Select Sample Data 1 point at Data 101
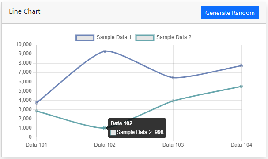This screenshot has width=268, height=159. (x=36, y=103)
